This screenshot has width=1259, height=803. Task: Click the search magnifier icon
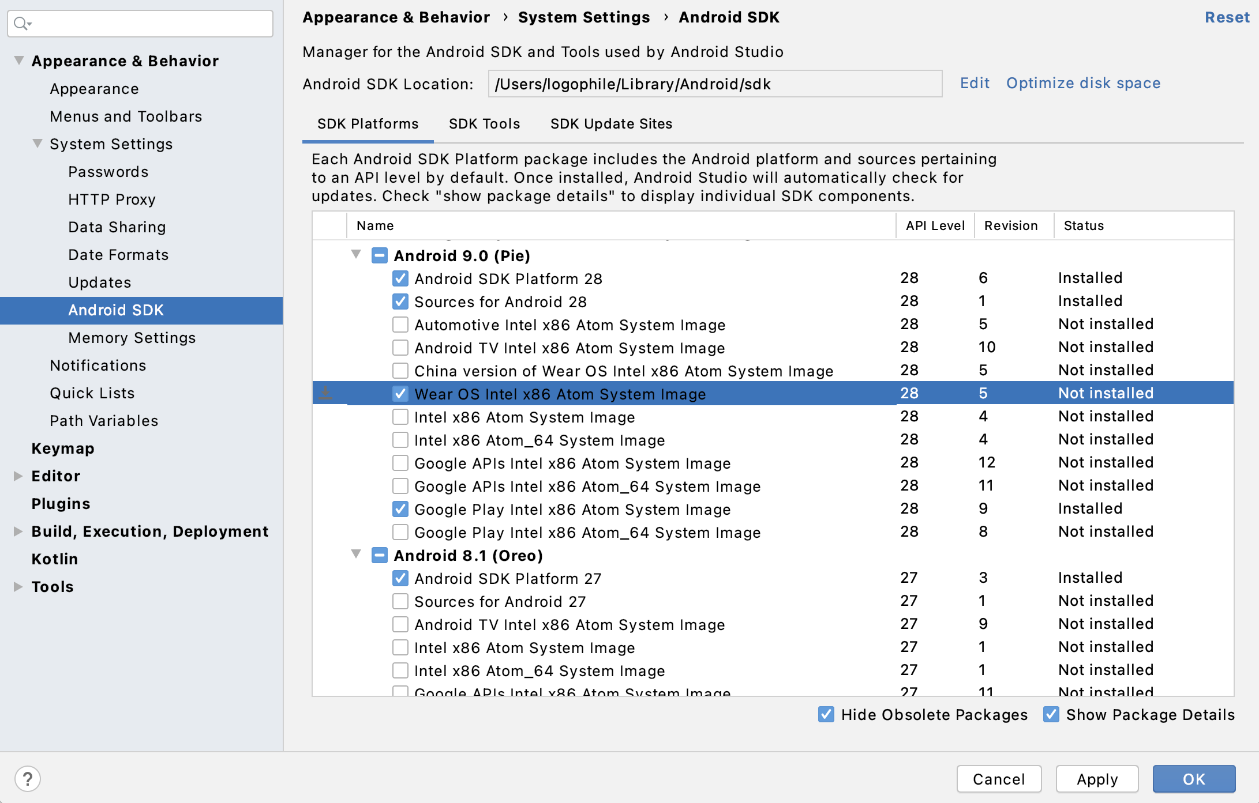(x=21, y=23)
